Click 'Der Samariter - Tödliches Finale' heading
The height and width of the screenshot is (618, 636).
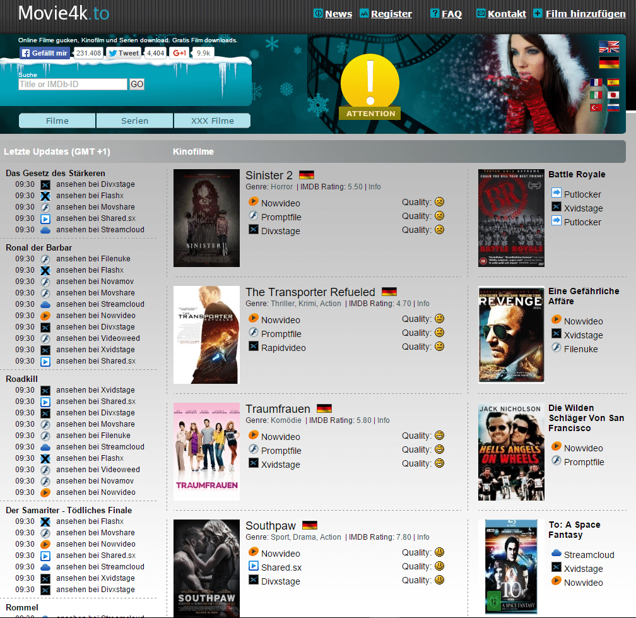click(x=69, y=511)
